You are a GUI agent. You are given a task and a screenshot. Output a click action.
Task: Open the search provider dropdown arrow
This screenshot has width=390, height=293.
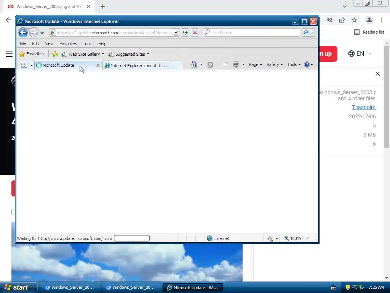(x=312, y=33)
